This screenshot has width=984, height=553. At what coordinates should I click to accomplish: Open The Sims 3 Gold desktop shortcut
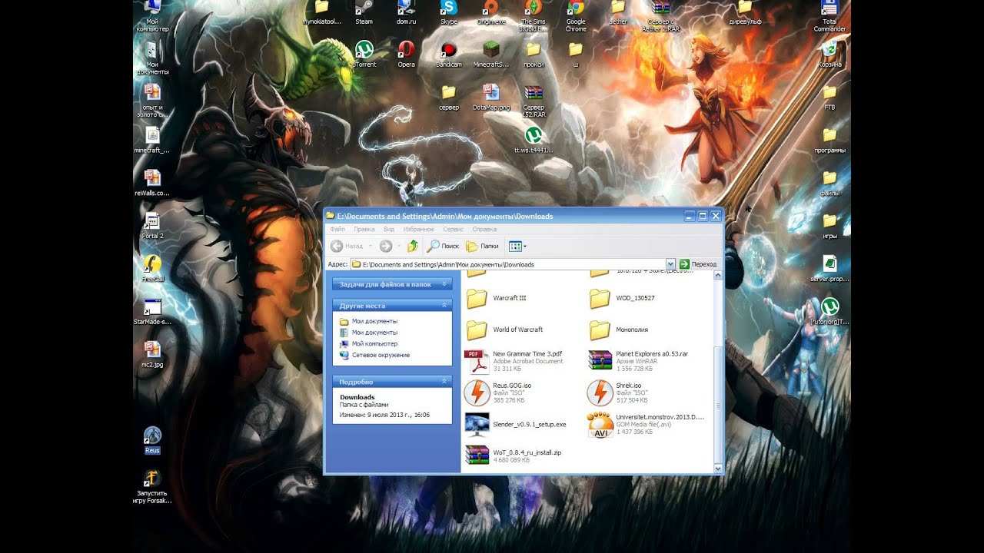(x=533, y=15)
